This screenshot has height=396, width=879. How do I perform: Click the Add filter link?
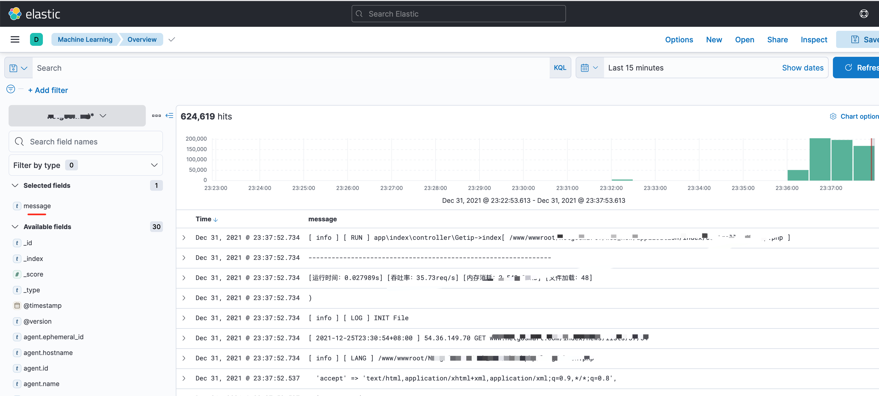click(x=48, y=90)
